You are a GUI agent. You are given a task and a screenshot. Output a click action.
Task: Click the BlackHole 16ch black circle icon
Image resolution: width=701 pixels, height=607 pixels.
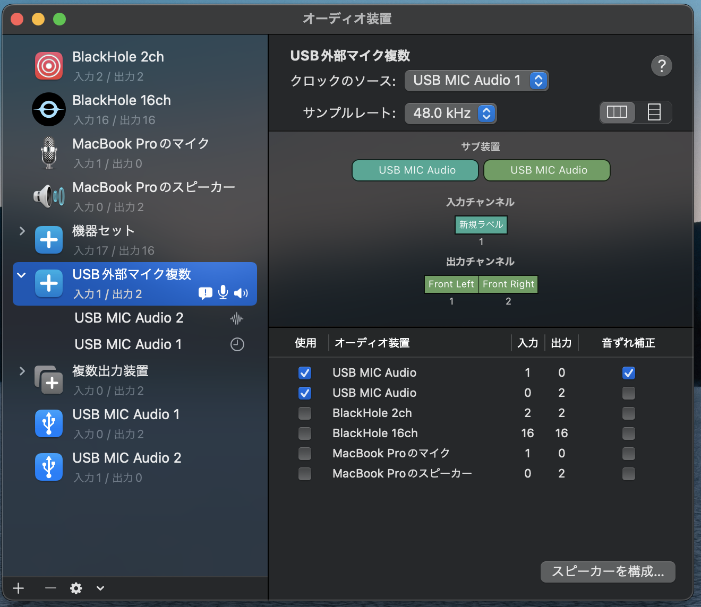point(49,109)
